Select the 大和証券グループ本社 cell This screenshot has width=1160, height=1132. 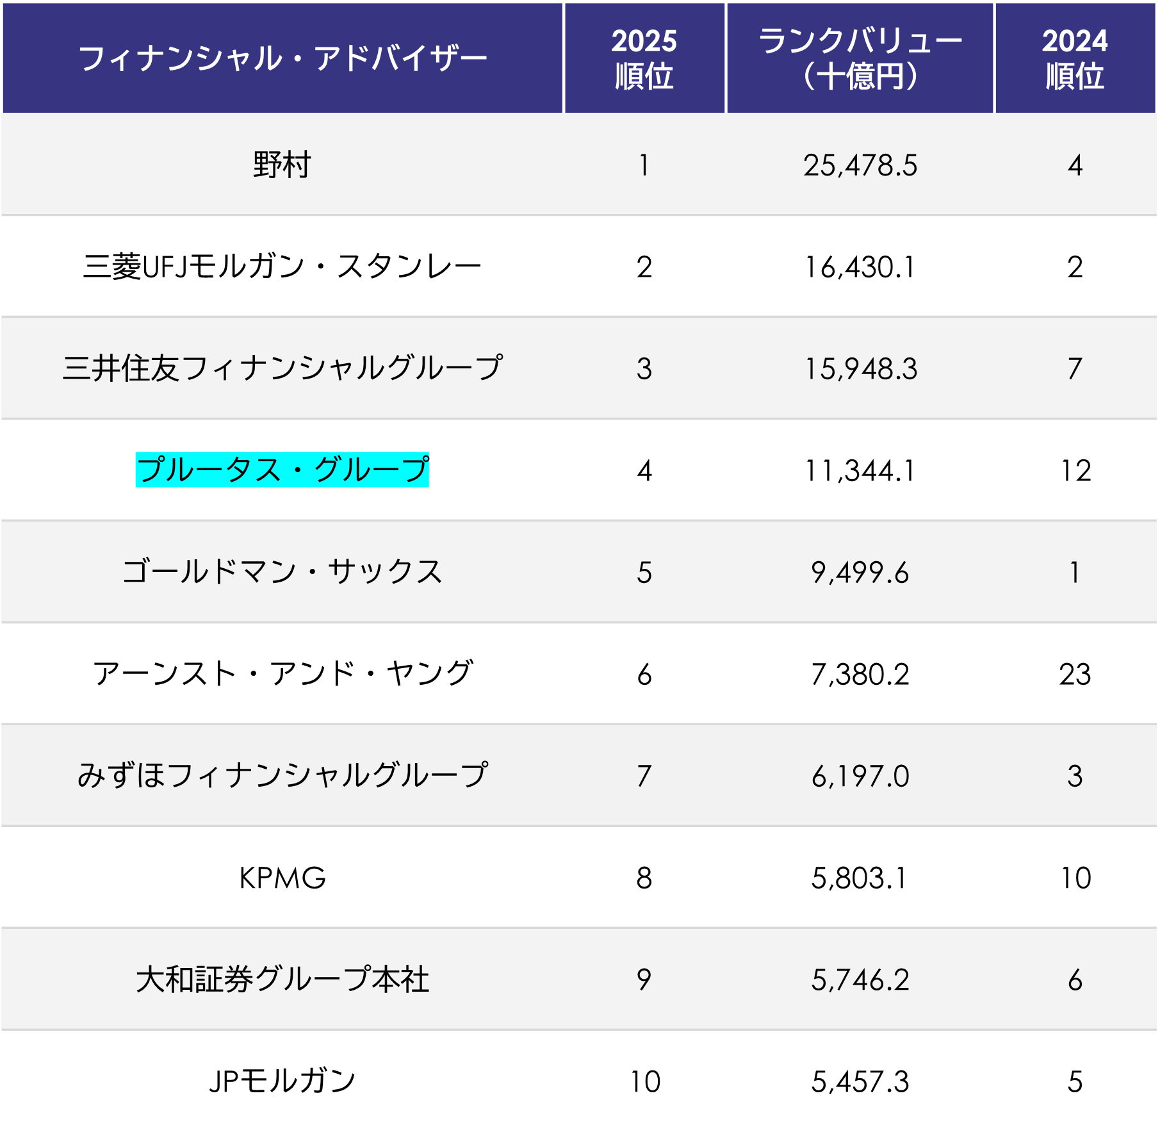coord(282,980)
